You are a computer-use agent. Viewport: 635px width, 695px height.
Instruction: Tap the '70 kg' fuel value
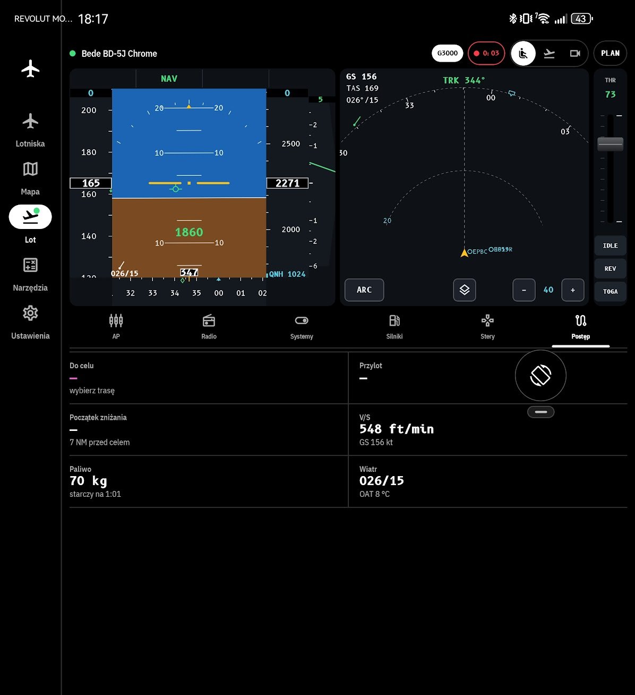(88, 481)
